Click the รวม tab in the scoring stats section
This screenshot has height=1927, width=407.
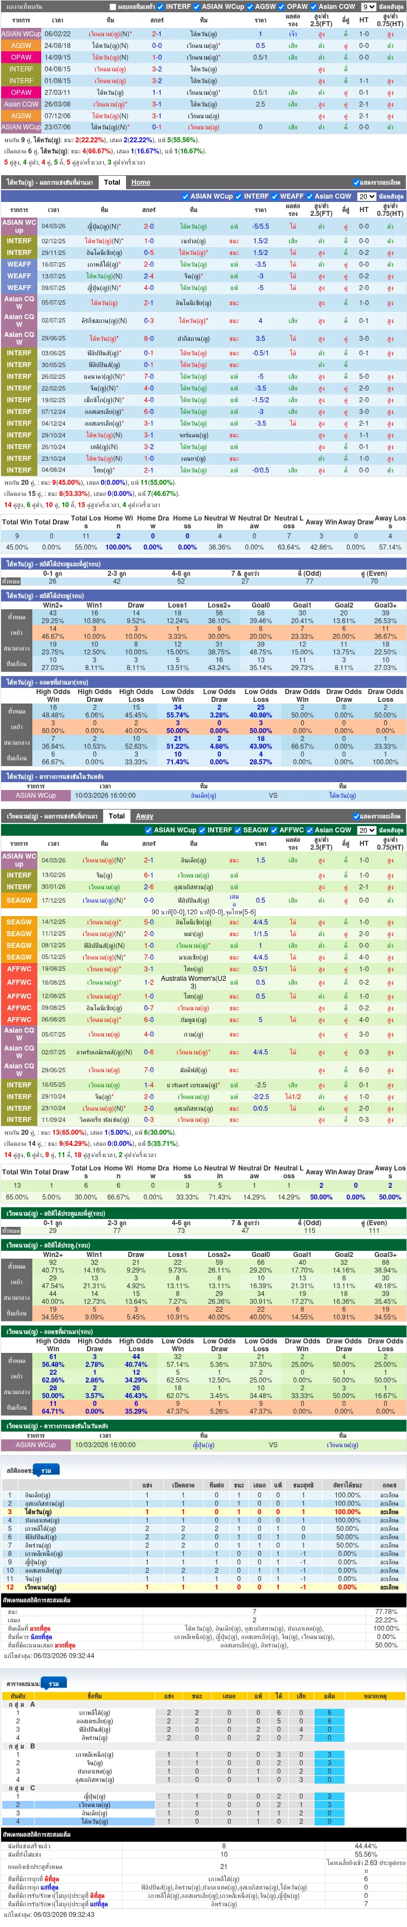click(x=46, y=1471)
